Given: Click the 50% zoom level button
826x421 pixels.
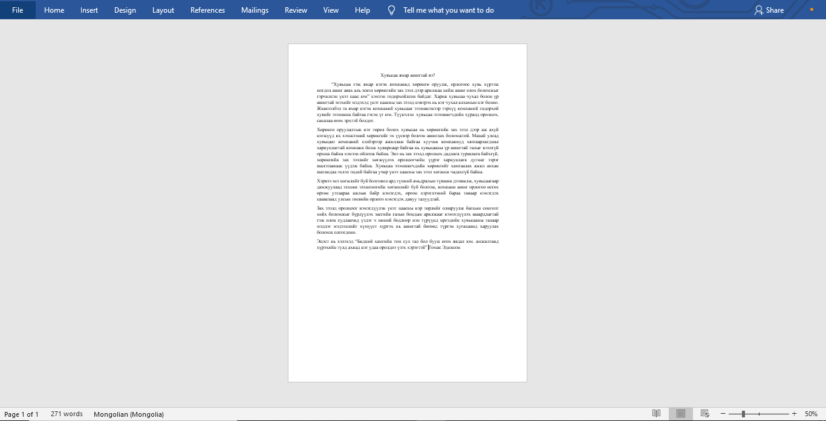Looking at the screenshot, I should click(811, 414).
